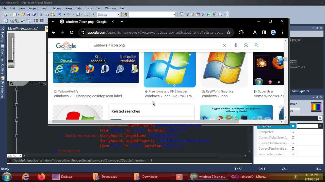
Task: Open Chrome extensions puzzle icon
Action: [x=241, y=32]
